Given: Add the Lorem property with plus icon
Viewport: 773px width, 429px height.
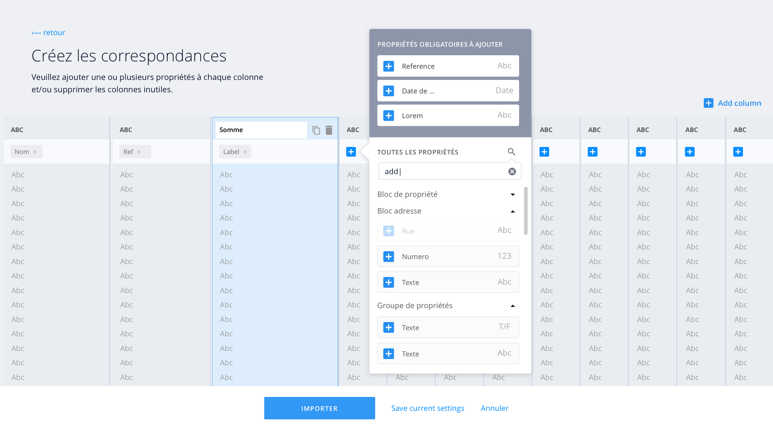Looking at the screenshot, I should [388, 115].
